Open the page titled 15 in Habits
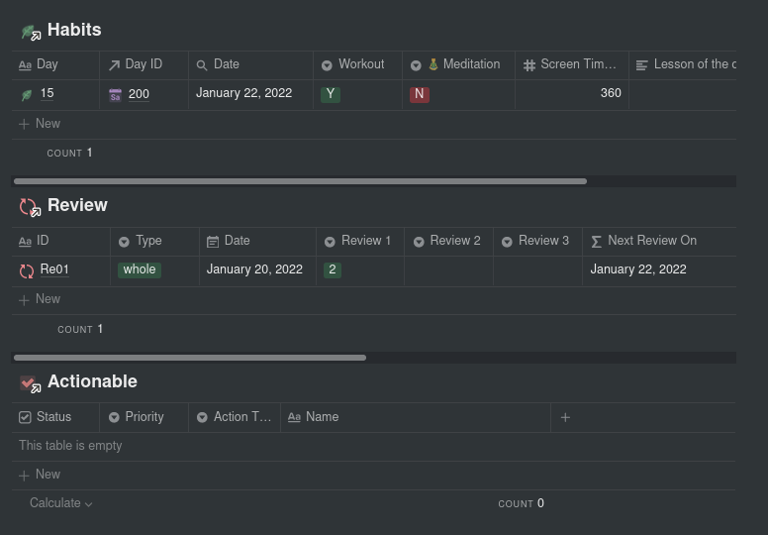 tap(48, 93)
